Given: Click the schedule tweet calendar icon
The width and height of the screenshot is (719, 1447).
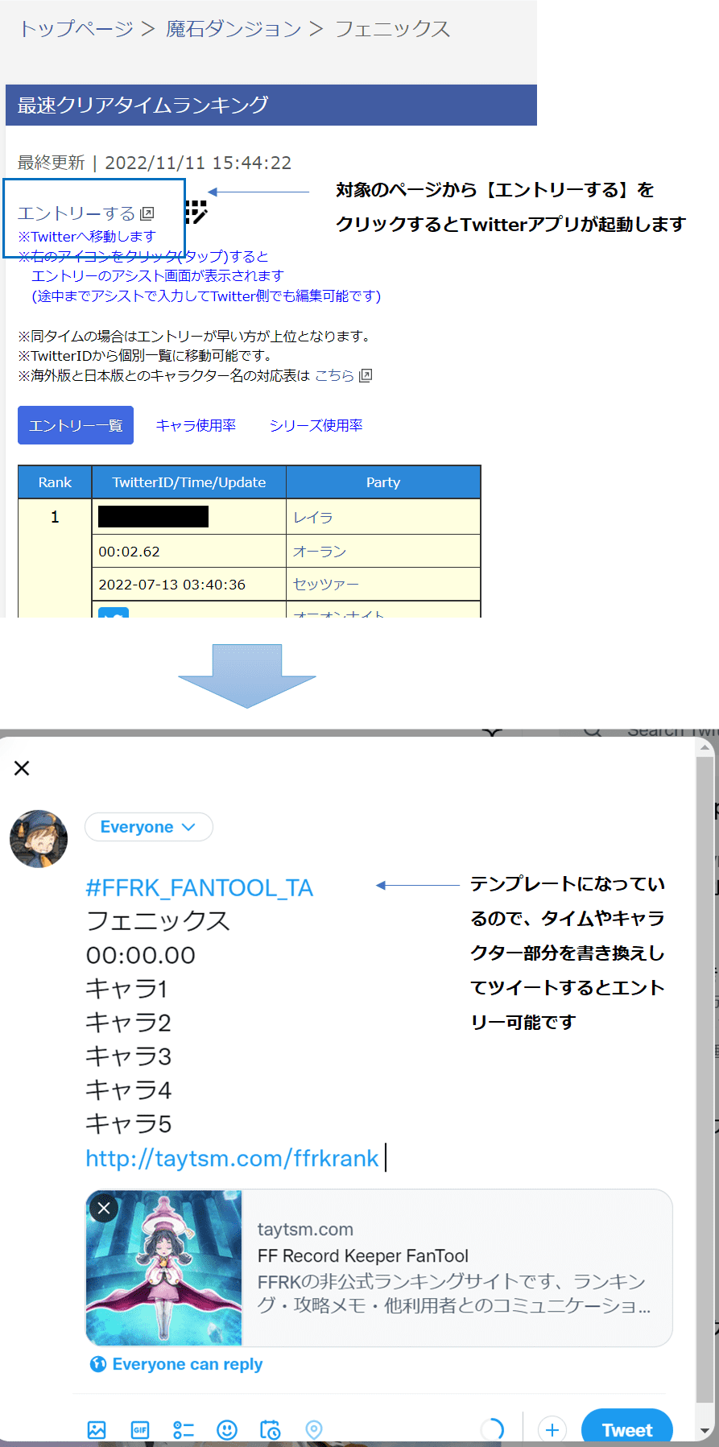Looking at the screenshot, I should [271, 1429].
